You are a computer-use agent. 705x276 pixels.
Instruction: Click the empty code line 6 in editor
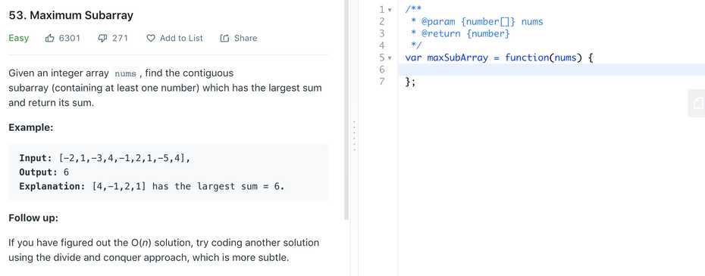click(x=551, y=70)
